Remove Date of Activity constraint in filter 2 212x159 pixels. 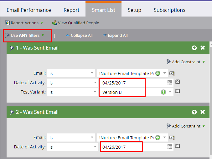(x=178, y=147)
